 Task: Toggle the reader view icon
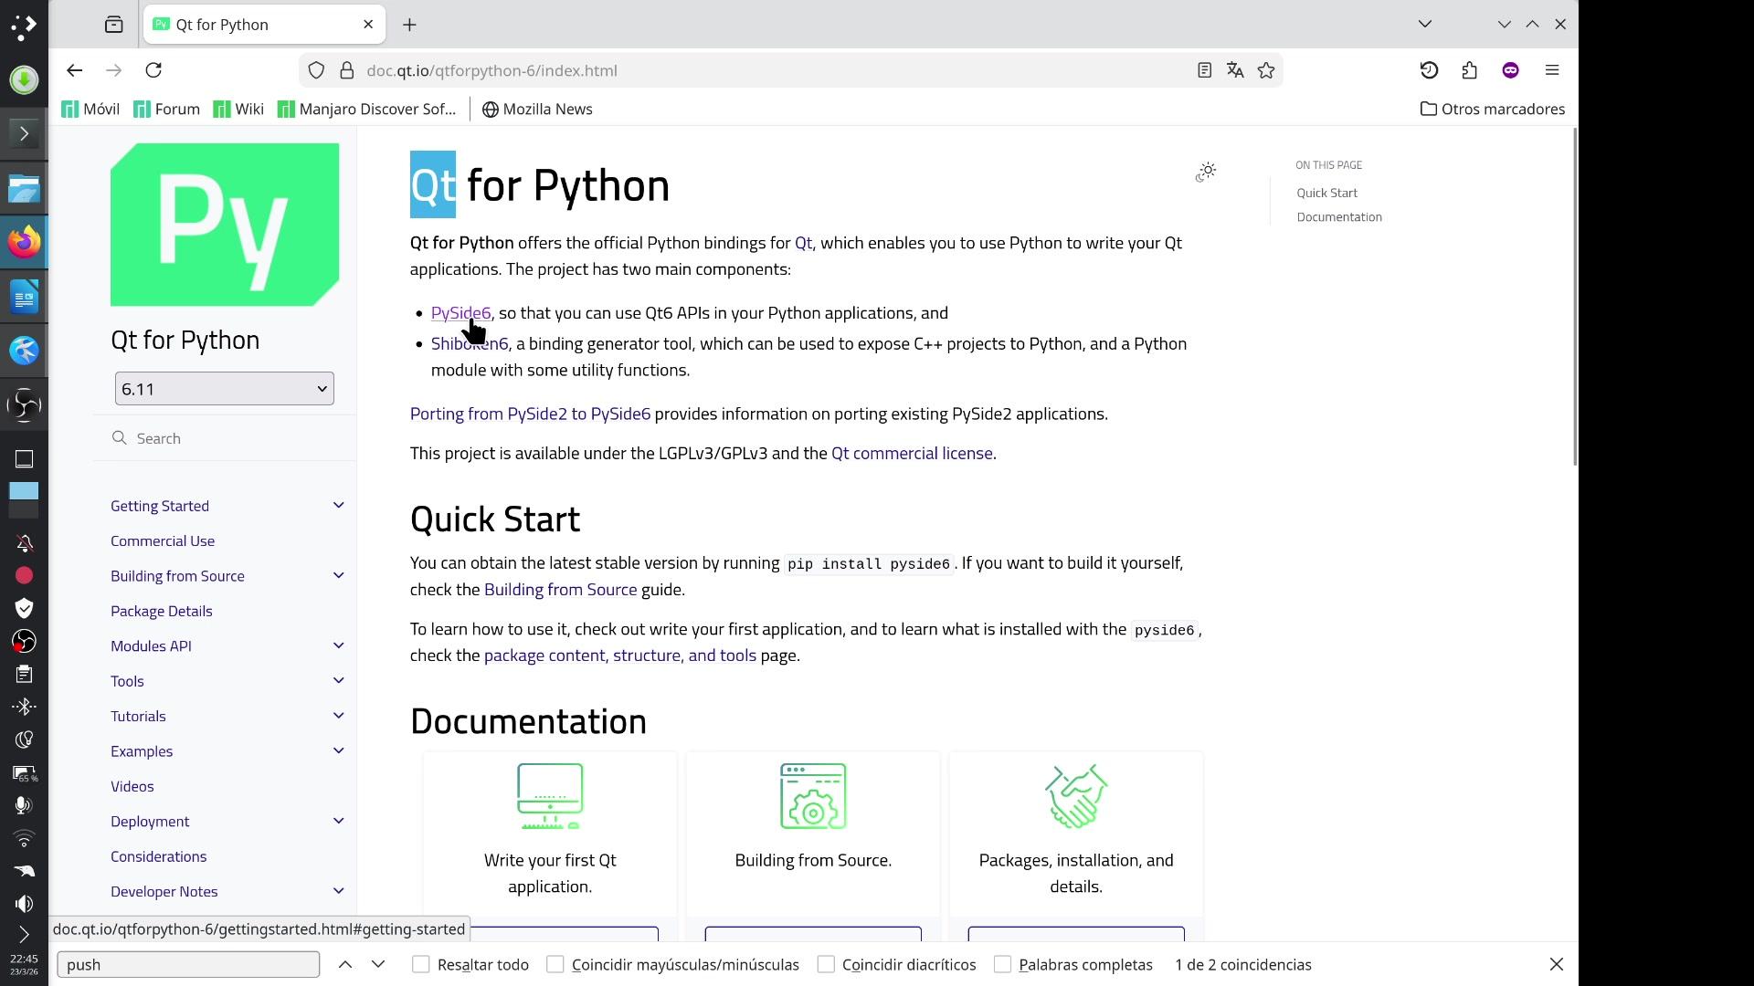[x=1204, y=70]
